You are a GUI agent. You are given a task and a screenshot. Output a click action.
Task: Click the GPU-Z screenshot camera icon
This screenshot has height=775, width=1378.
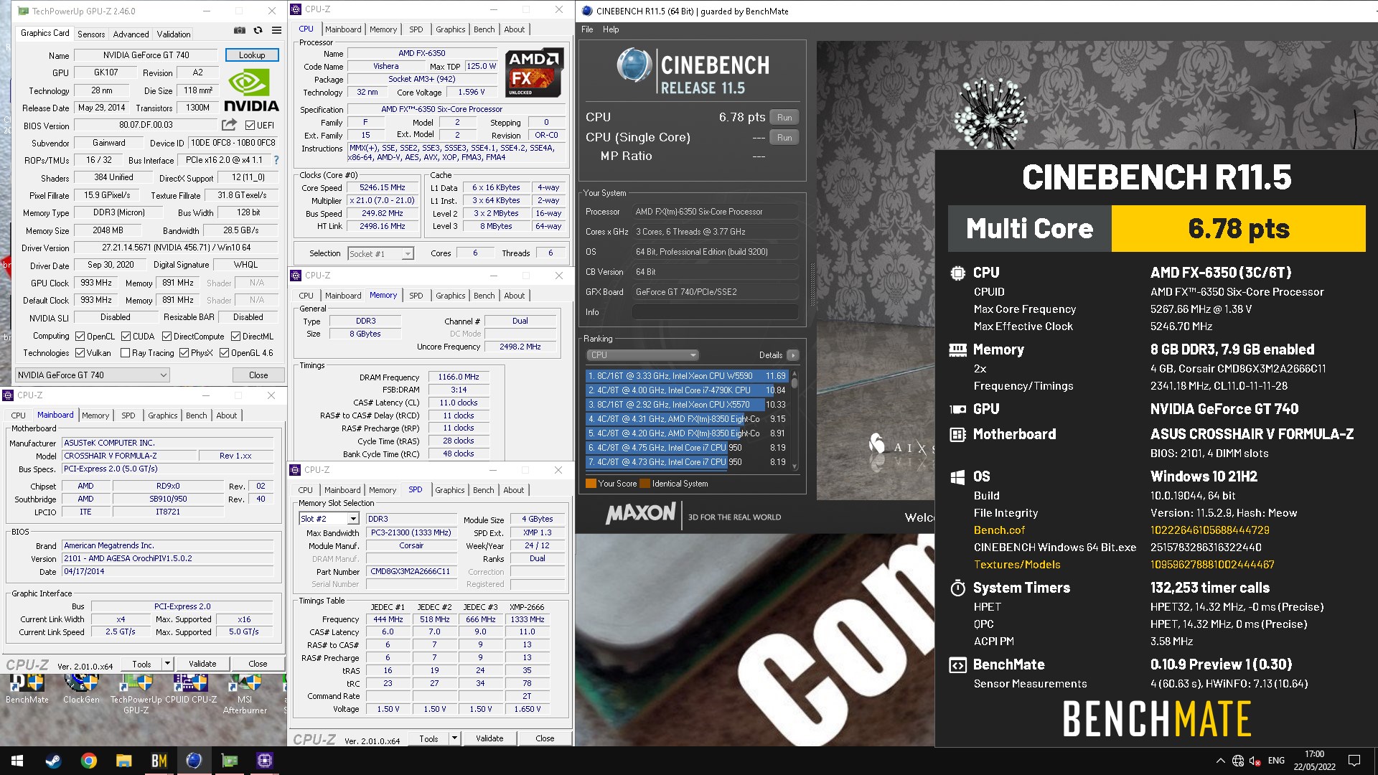pyautogui.click(x=239, y=31)
